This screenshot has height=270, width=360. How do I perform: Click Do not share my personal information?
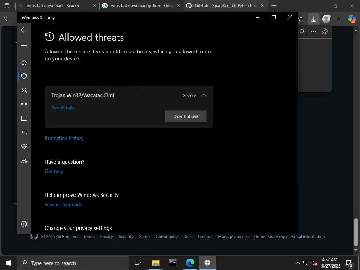[289, 237]
